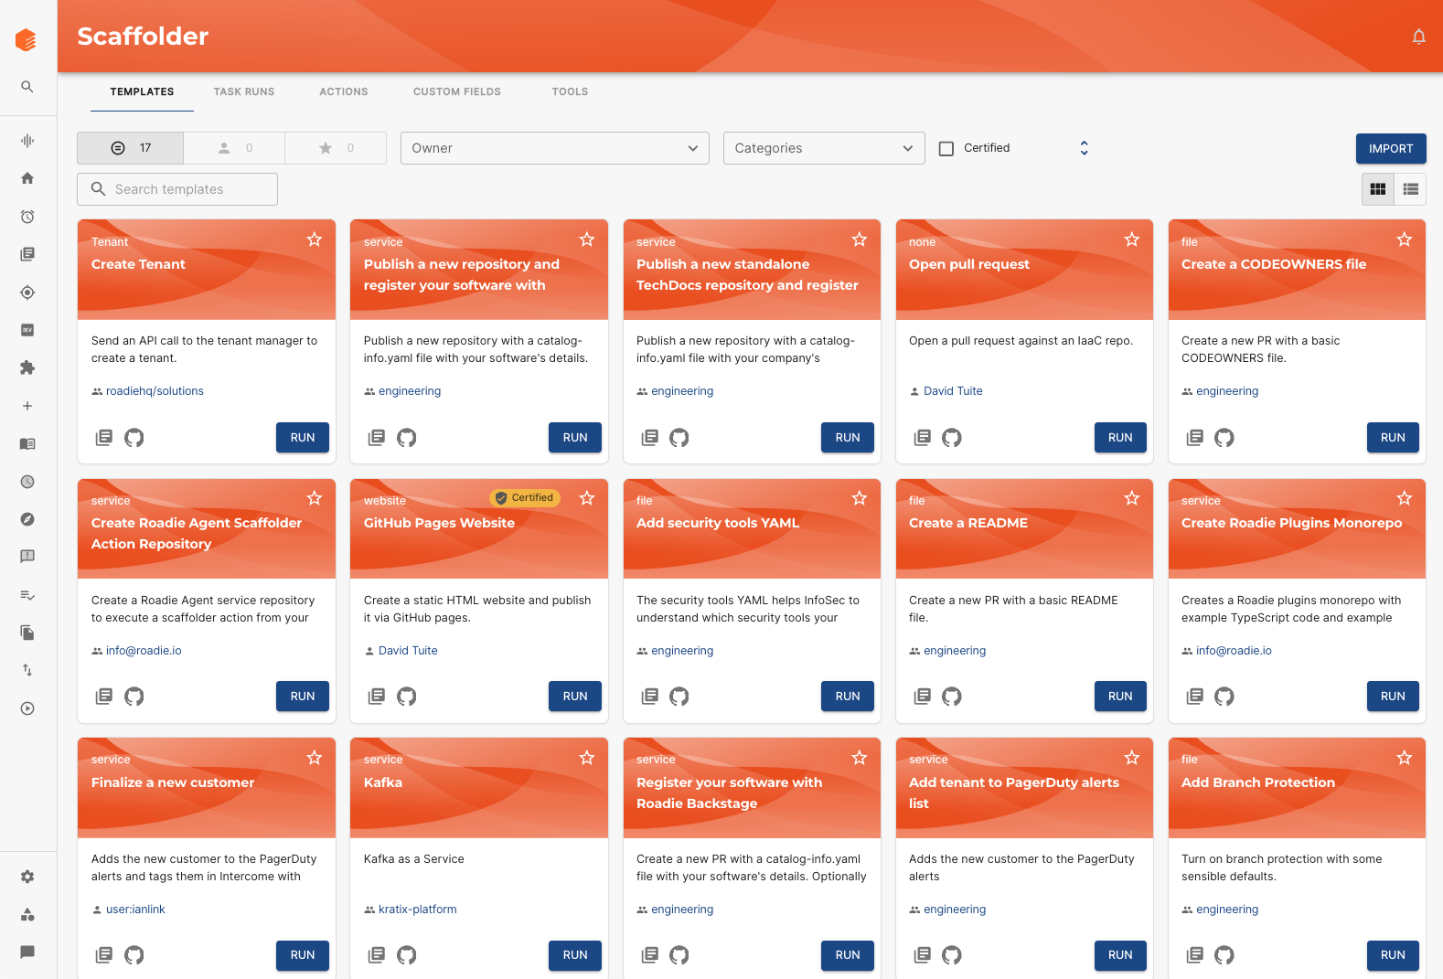View docs icon for Add security tools YAML
This screenshot has height=979, width=1443.
pos(649,697)
